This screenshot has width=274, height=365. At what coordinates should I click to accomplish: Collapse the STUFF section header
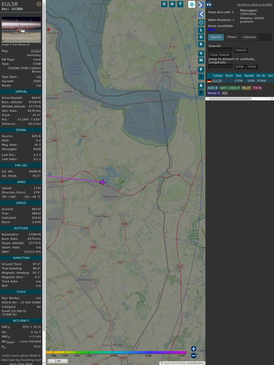pos(21,292)
